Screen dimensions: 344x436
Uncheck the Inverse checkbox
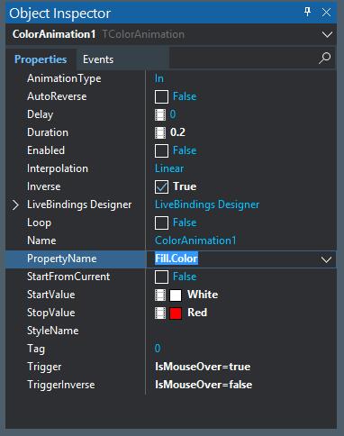pyautogui.click(x=161, y=186)
